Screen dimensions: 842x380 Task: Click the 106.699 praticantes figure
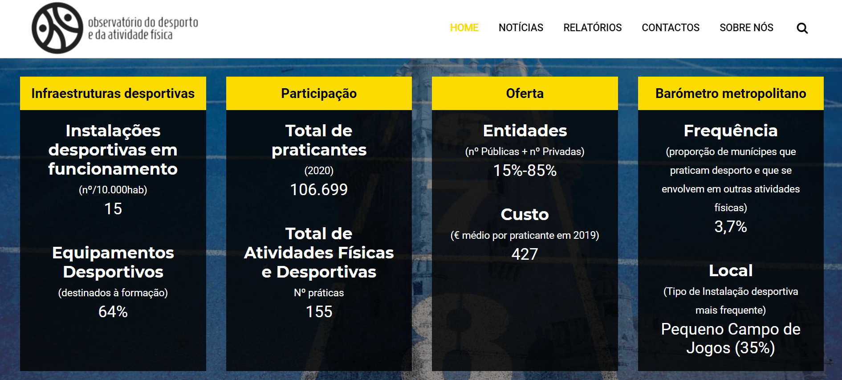pos(319,190)
